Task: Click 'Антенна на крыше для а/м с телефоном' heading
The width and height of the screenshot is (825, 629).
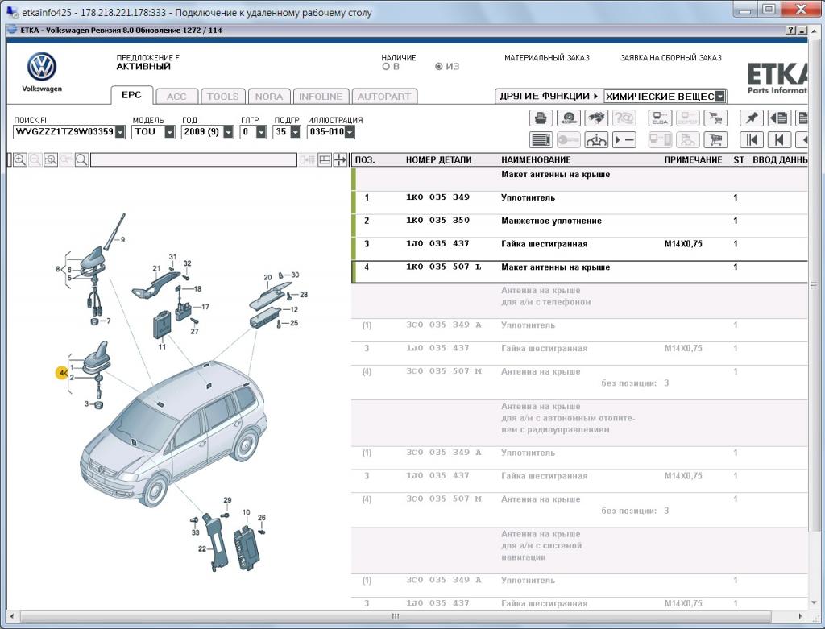Action: [545, 296]
